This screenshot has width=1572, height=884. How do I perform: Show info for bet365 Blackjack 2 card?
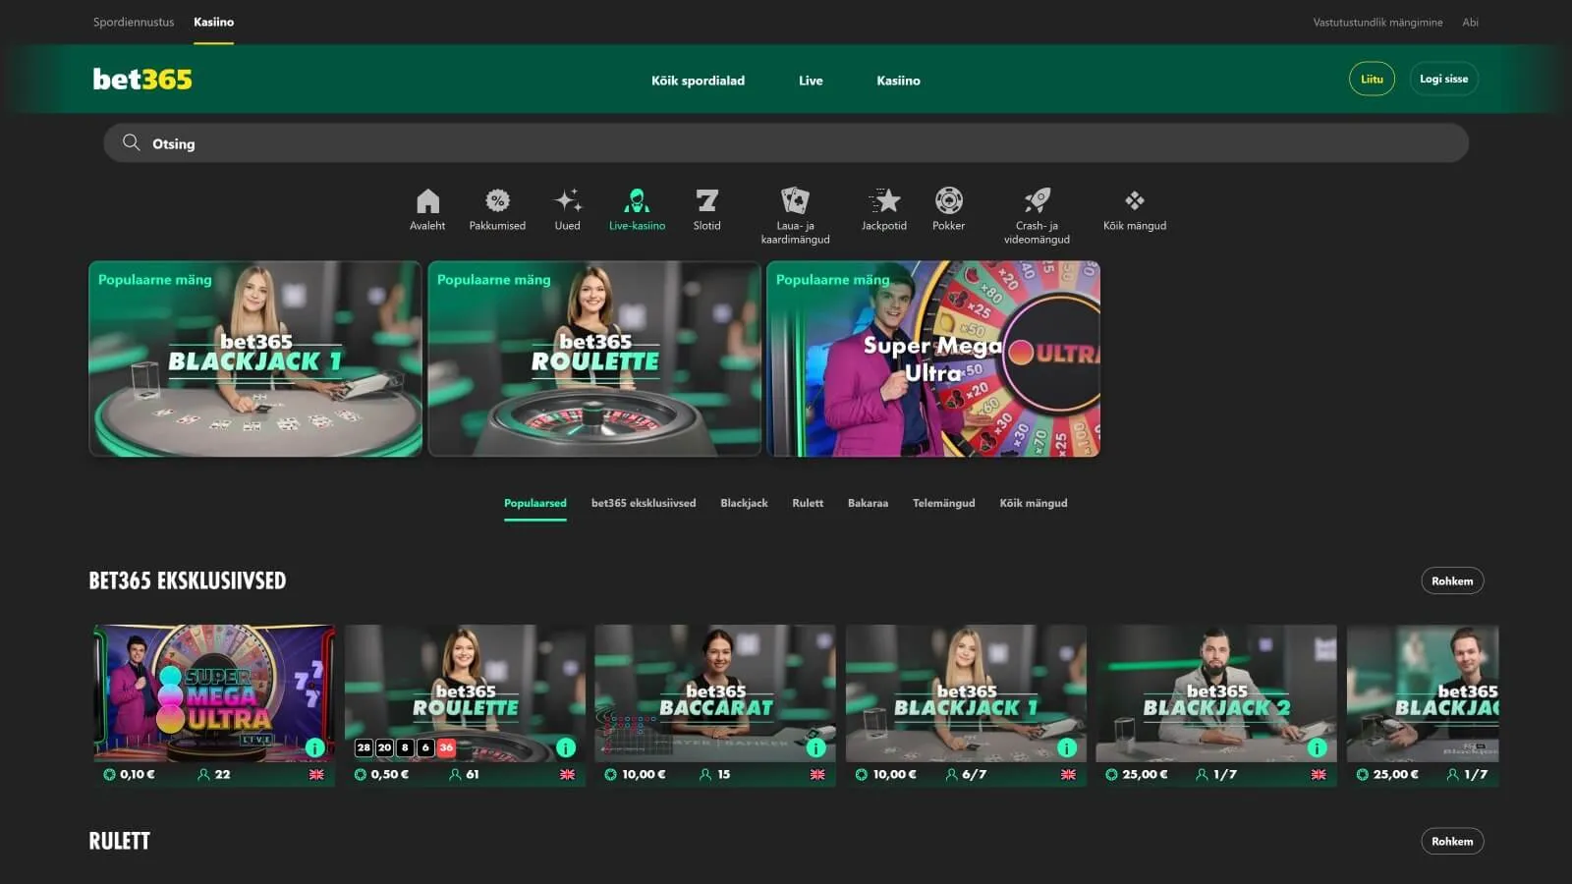pyautogui.click(x=1318, y=747)
